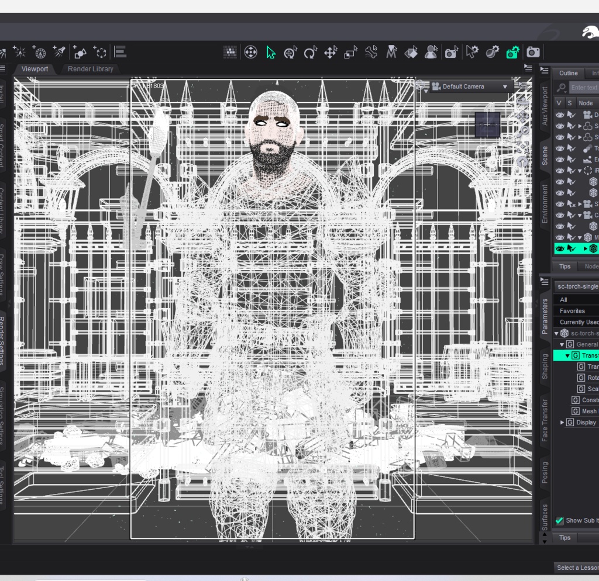599x581 pixels.
Task: Click the green Spot Render tool
Action: click(x=512, y=52)
